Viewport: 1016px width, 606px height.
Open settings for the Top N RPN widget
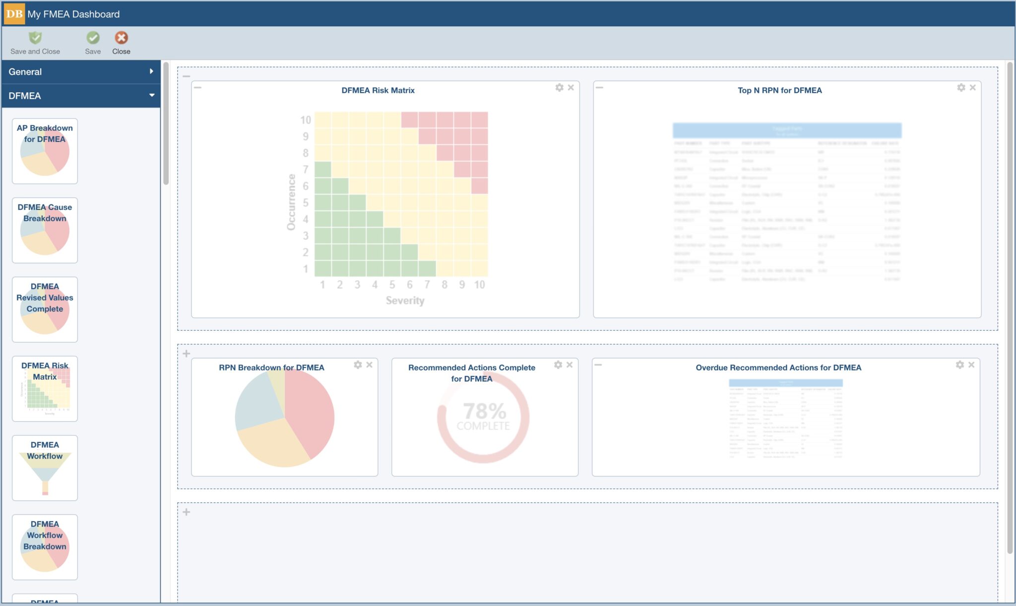tap(960, 87)
